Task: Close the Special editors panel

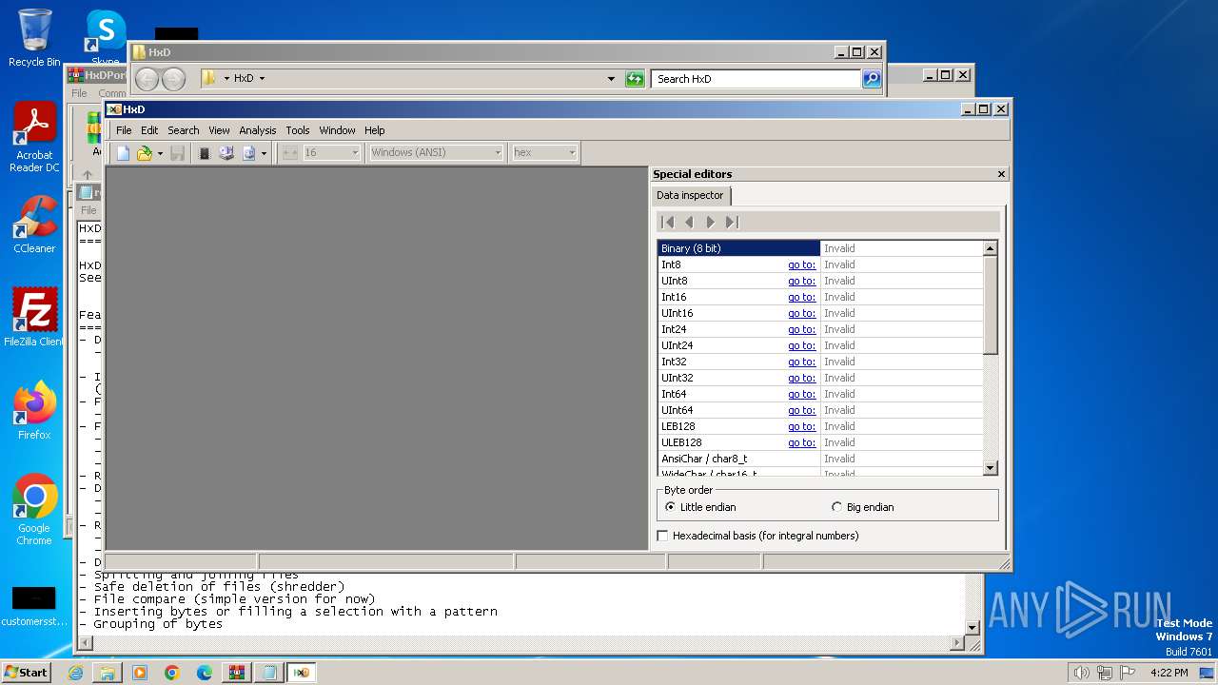Action: click(x=1001, y=174)
